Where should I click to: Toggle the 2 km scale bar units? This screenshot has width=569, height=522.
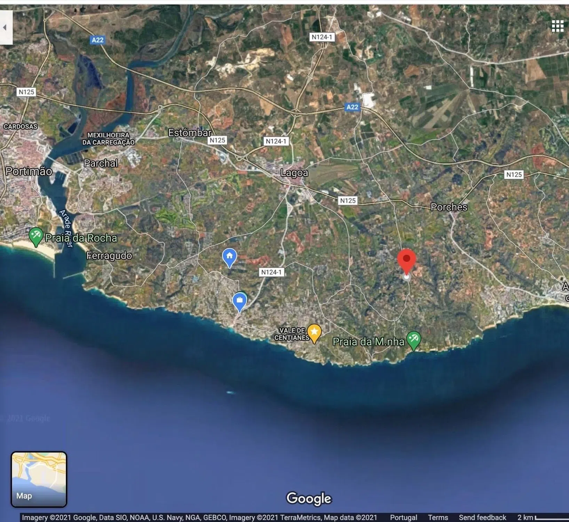tap(543, 517)
